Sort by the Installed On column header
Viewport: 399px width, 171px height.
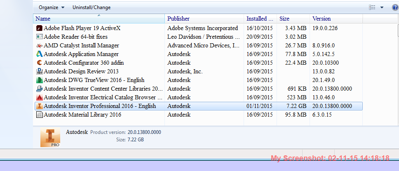coord(261,19)
